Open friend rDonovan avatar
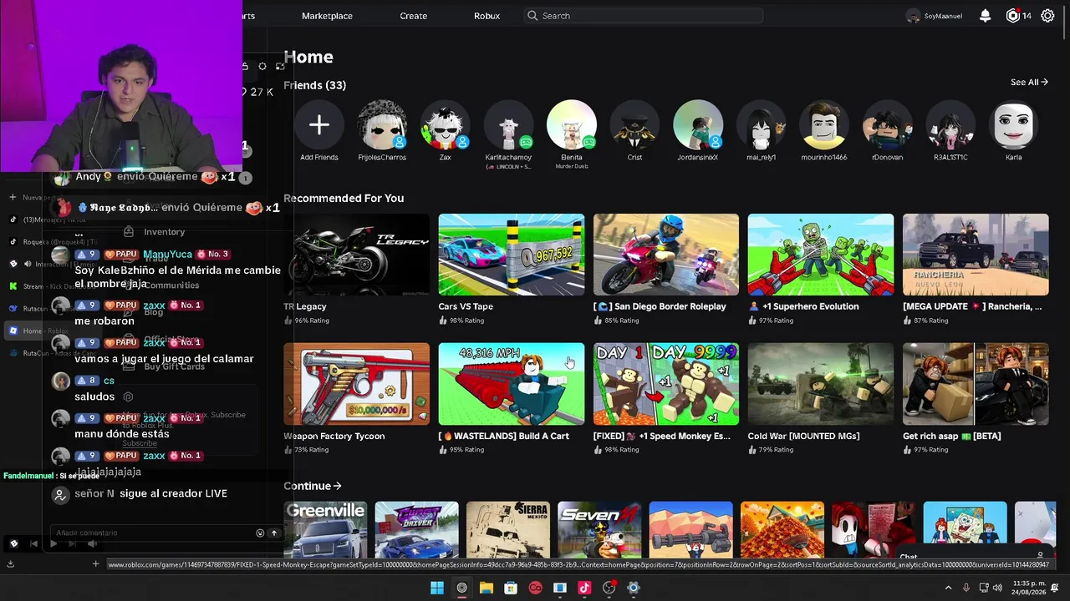The width and height of the screenshot is (1070, 601). point(887,125)
